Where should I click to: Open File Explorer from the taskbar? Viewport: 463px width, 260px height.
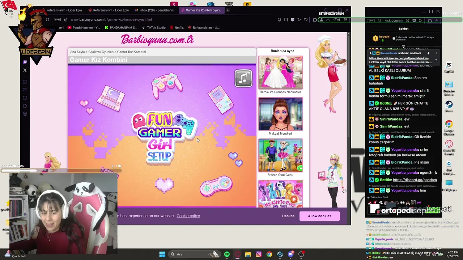click(248, 254)
